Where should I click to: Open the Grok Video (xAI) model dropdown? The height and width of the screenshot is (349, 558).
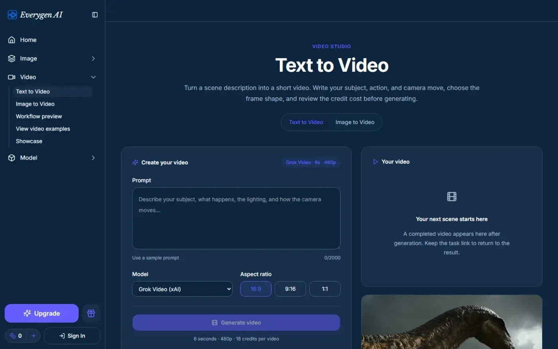pyautogui.click(x=182, y=289)
